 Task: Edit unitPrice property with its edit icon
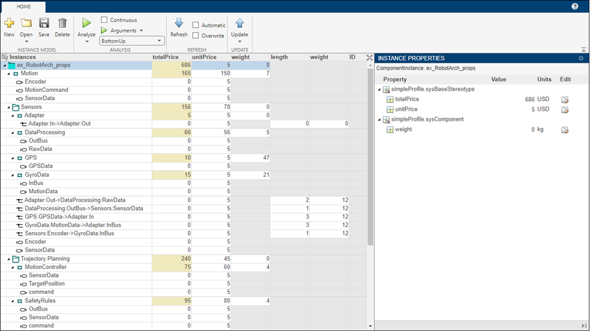[565, 110]
